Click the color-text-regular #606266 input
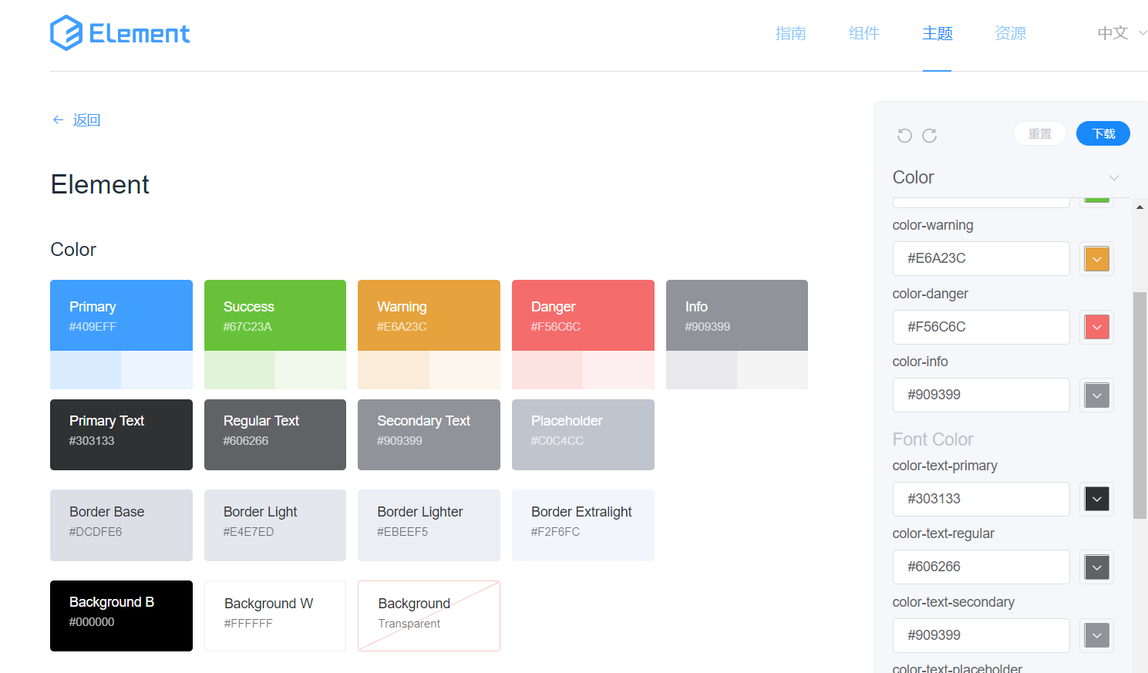Viewport: 1148px width, 673px height. pos(981,567)
